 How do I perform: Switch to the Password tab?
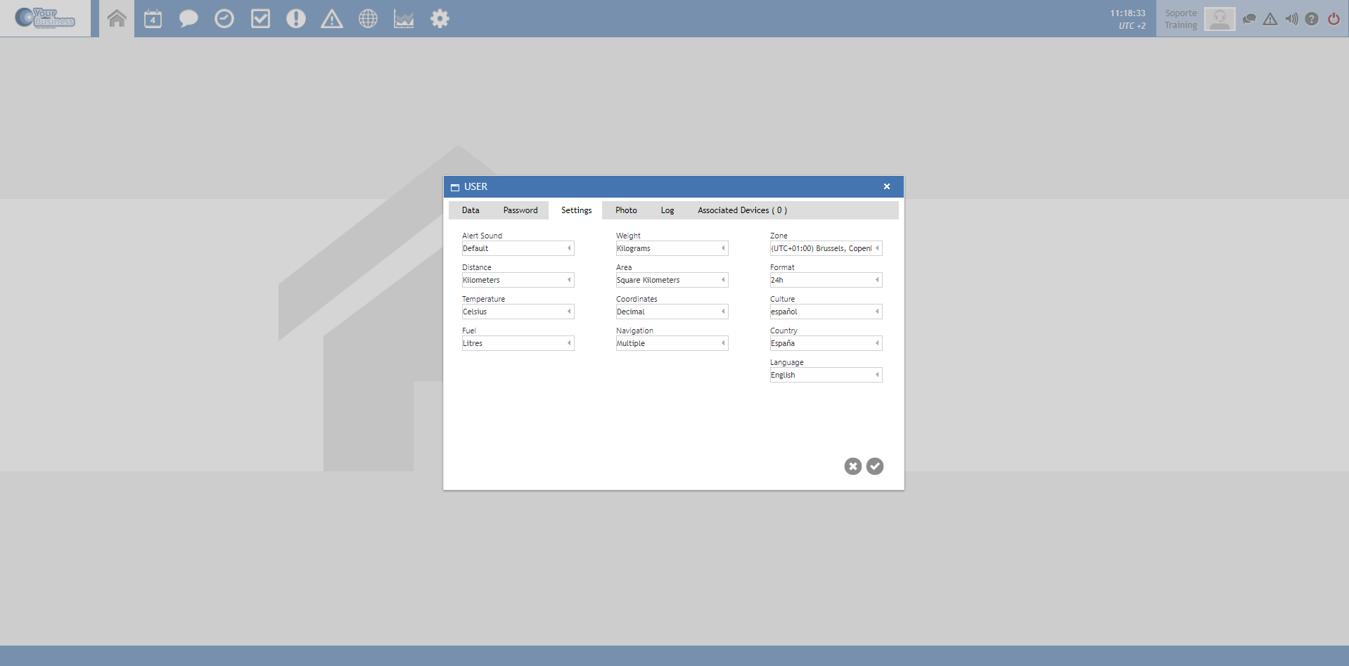pyautogui.click(x=520, y=210)
